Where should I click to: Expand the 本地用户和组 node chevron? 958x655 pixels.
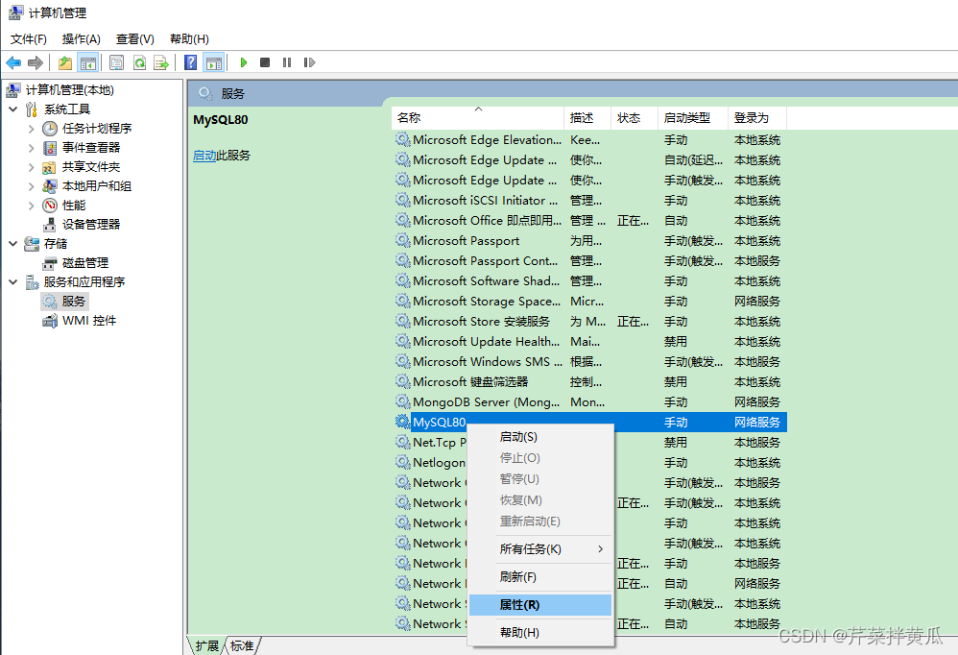pos(31,185)
